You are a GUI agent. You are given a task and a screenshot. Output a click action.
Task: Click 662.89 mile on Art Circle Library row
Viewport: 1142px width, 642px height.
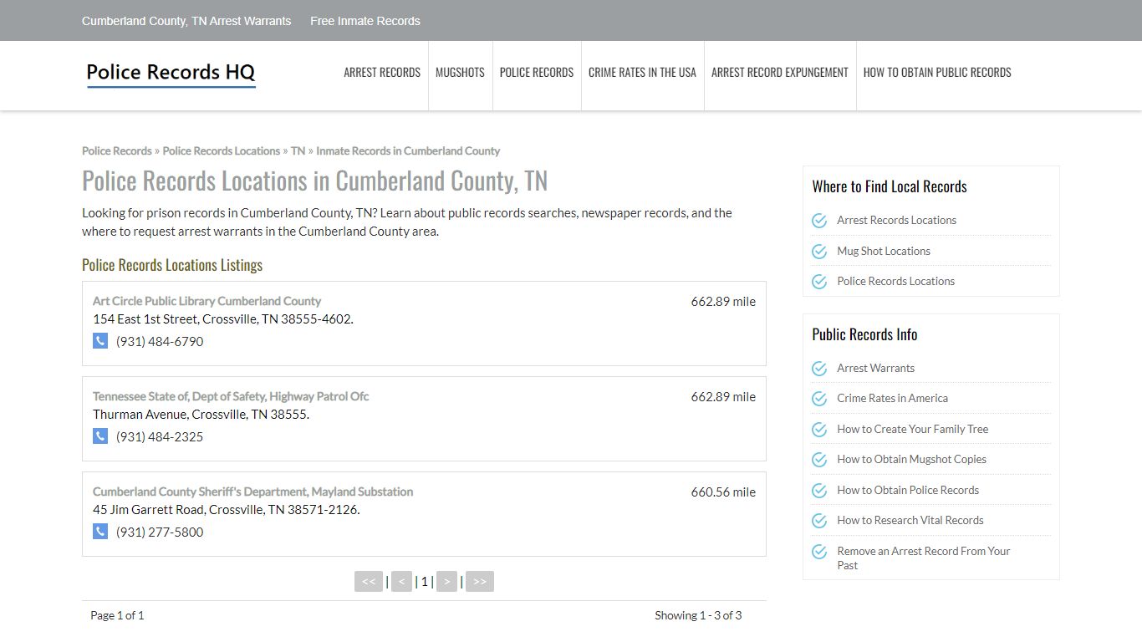723,302
